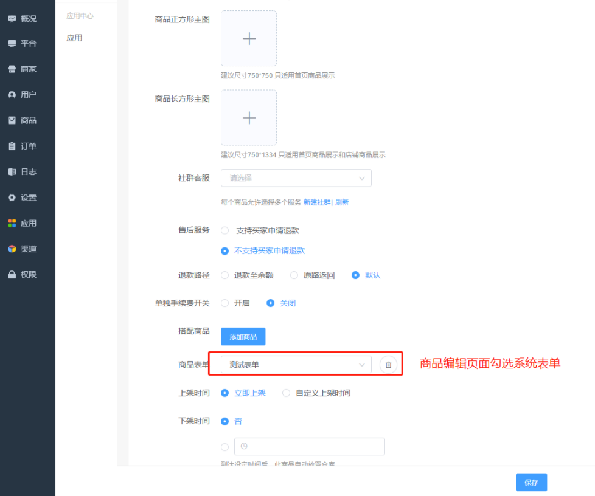The image size is (595, 496).
Task: Click plus icon to upload 商品正方形主图
Action: click(x=249, y=39)
